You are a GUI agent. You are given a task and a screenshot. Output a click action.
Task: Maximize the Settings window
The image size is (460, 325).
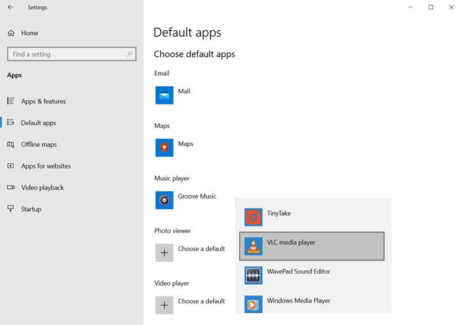tap(430, 7)
